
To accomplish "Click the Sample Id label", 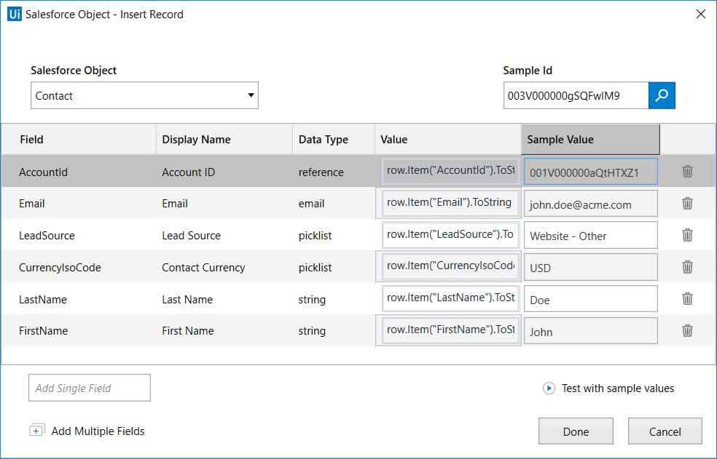I will point(528,71).
